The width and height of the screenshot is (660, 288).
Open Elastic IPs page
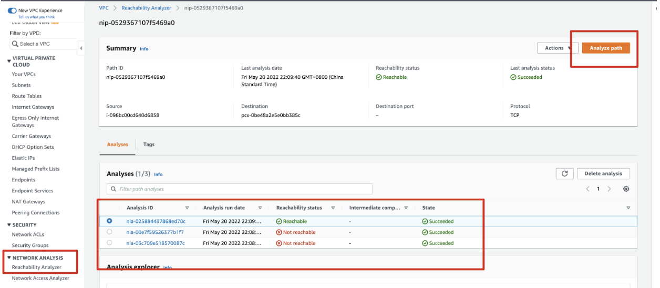(x=23, y=158)
